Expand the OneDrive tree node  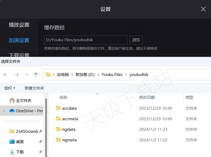pos(4,111)
